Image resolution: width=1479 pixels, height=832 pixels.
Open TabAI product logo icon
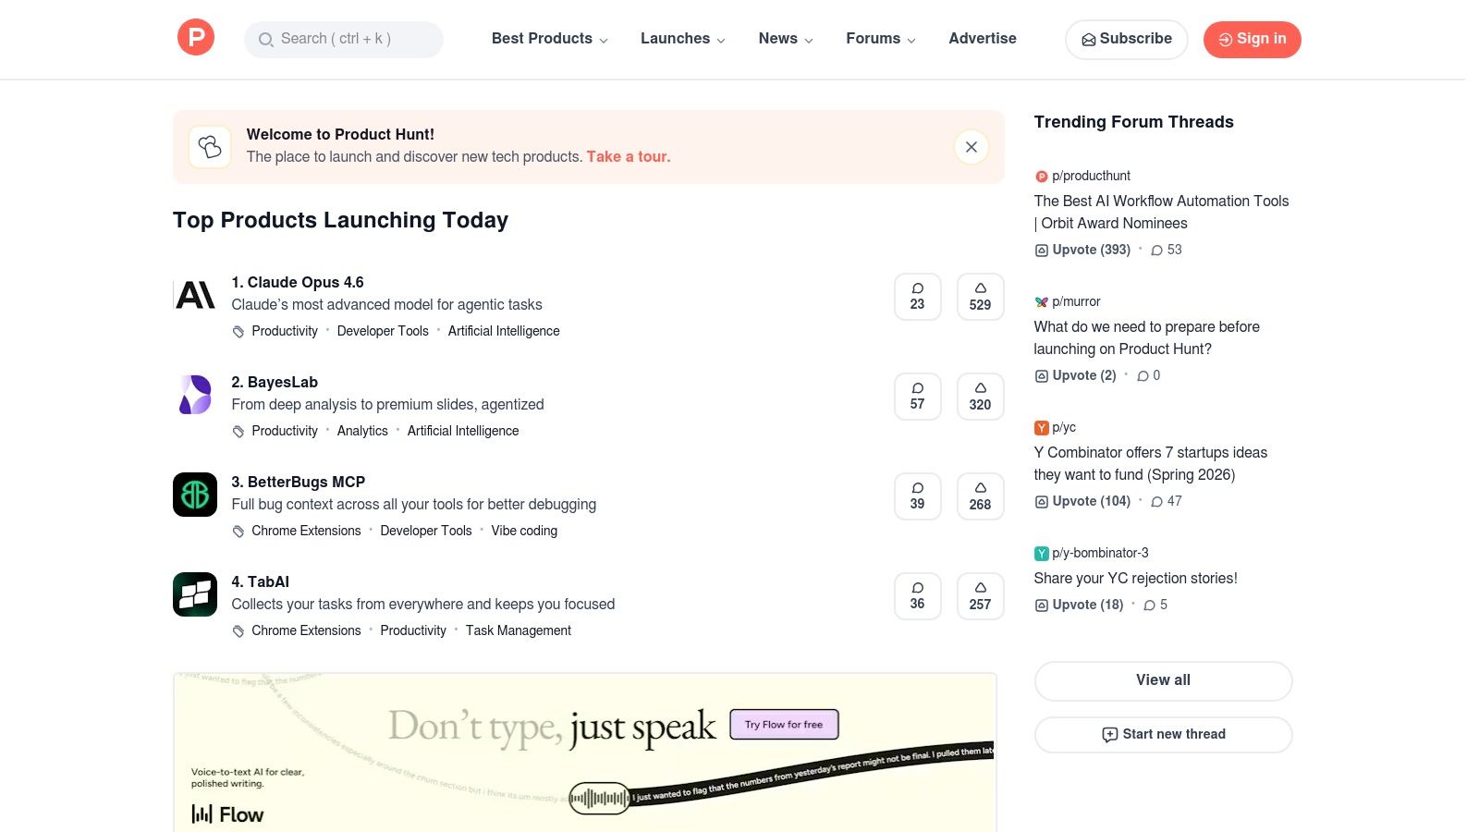coord(195,594)
